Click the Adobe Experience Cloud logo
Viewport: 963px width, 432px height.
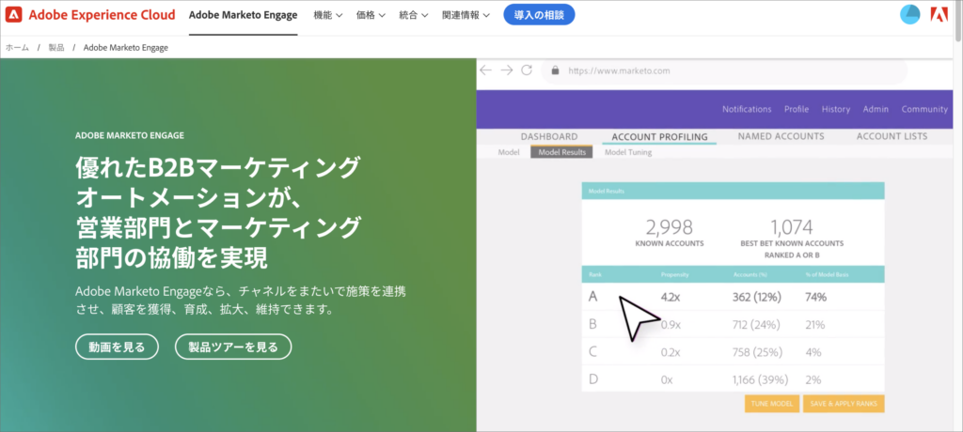point(90,15)
